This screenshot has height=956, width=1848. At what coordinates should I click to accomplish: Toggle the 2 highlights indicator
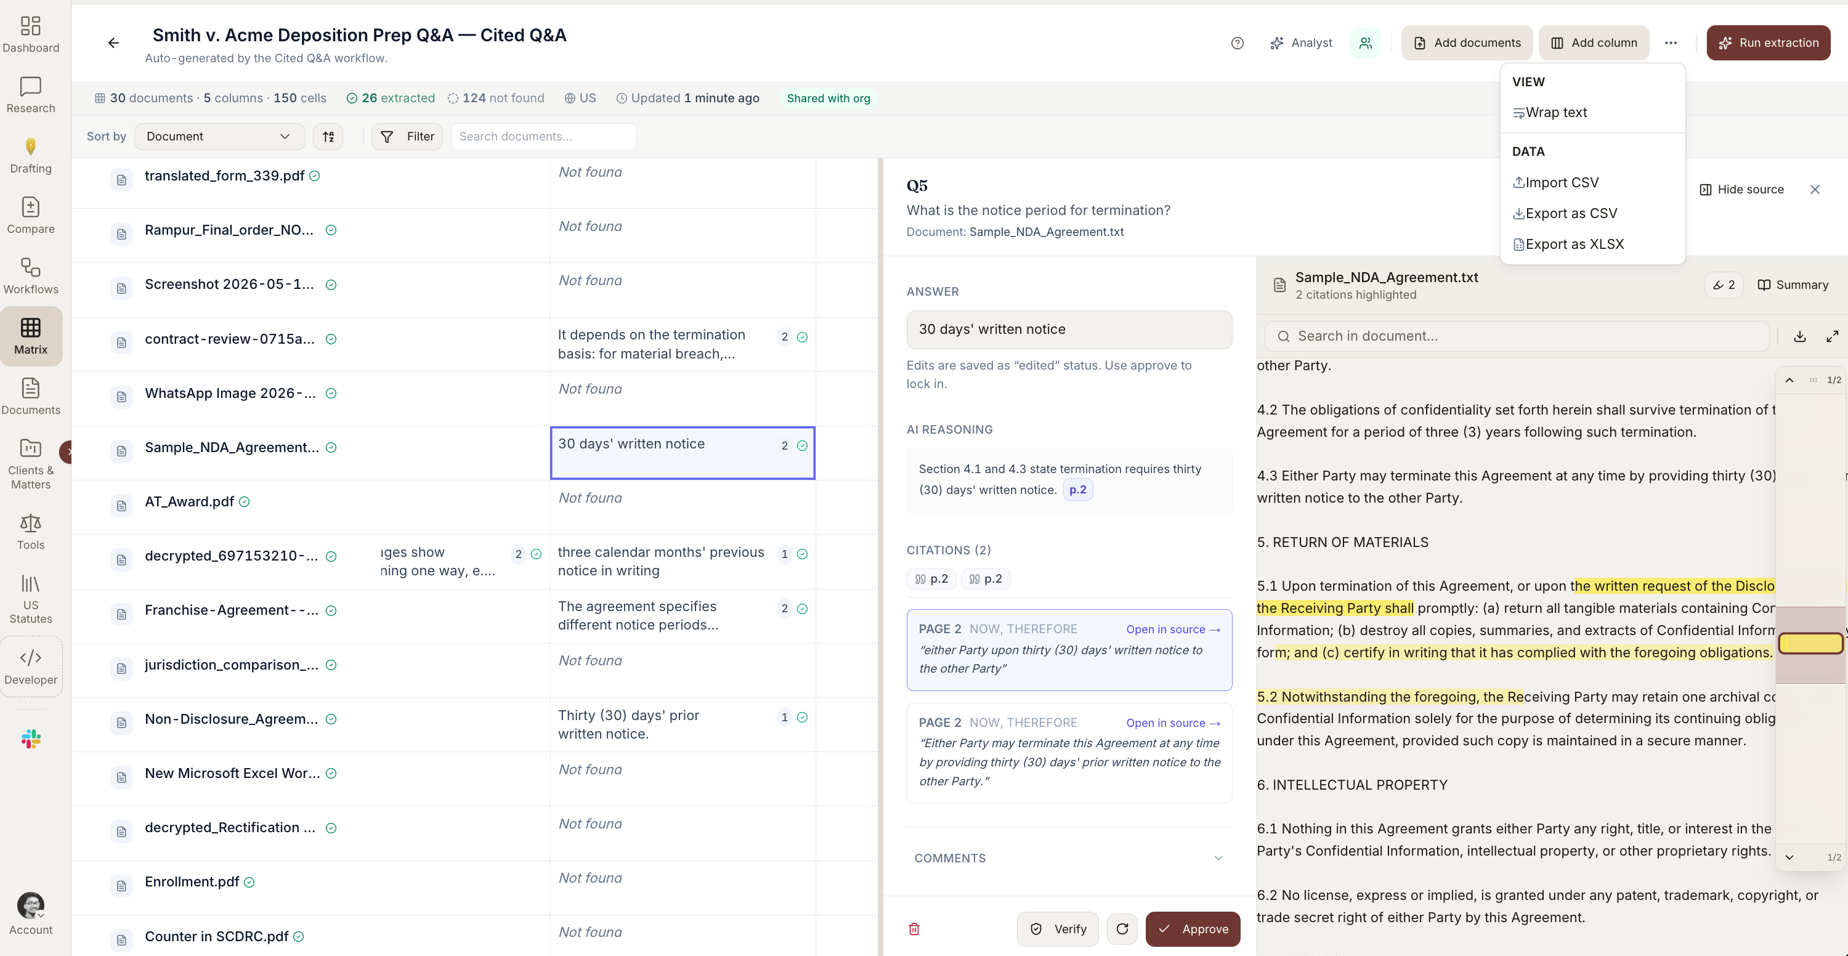point(1724,285)
